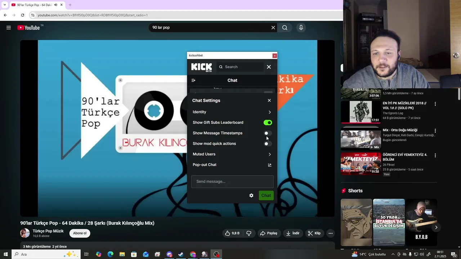The image size is (461, 259).
Task: Share the video with the Paylaş button
Action: (269, 233)
